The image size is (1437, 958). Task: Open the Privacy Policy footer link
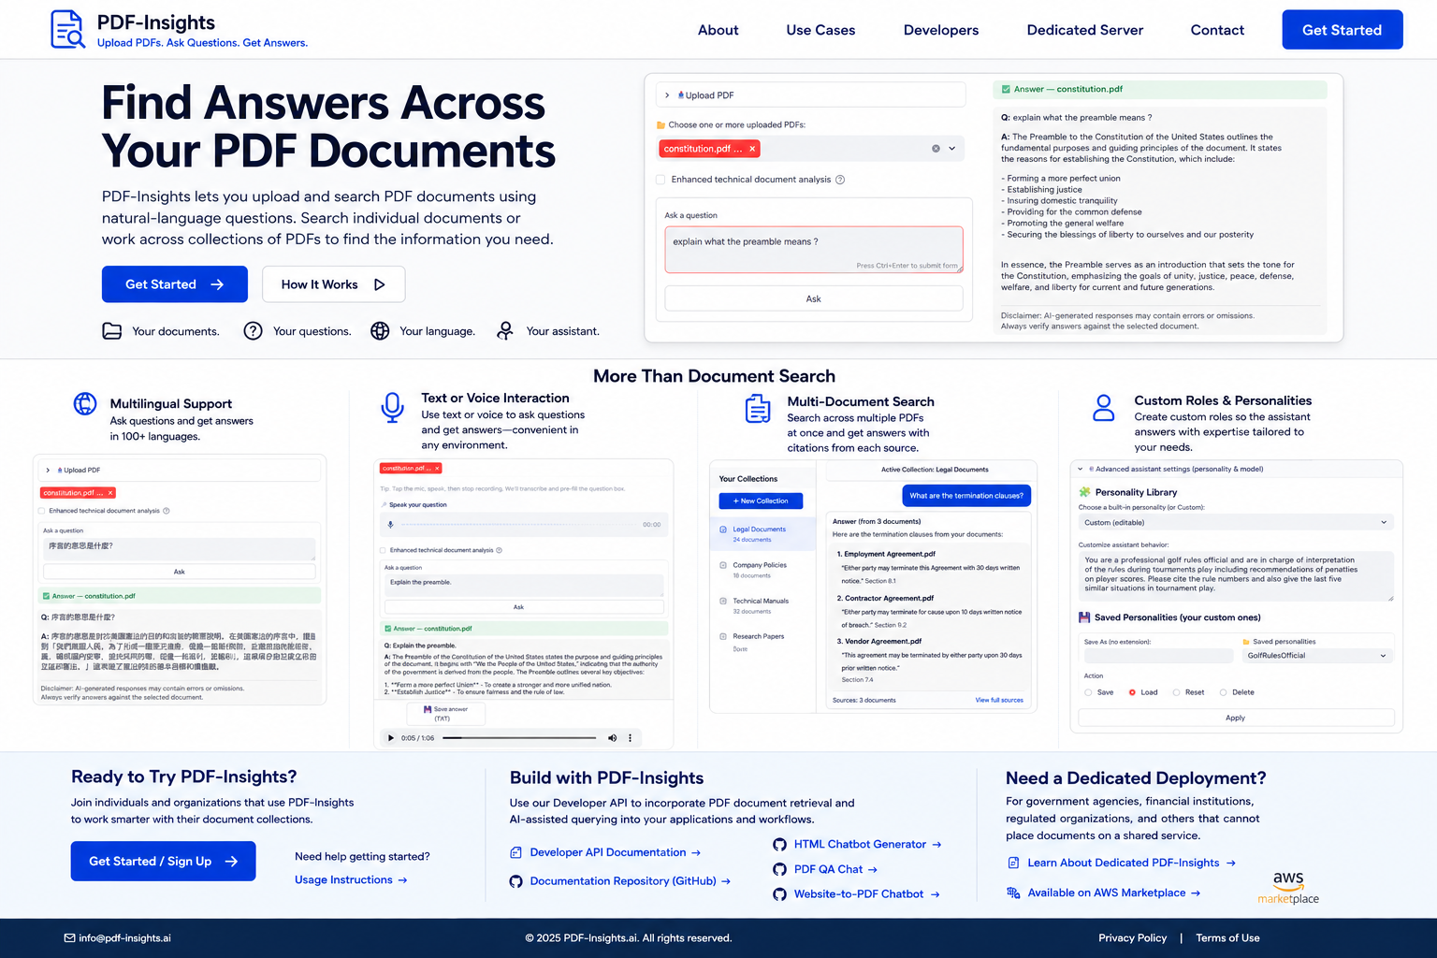(x=1133, y=938)
